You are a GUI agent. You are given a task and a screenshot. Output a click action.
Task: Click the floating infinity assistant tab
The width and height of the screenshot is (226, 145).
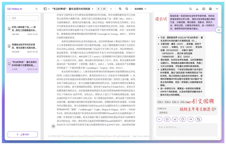(219, 30)
